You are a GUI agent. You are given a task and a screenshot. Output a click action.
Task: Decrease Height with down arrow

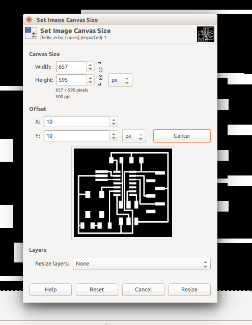click(x=90, y=82)
